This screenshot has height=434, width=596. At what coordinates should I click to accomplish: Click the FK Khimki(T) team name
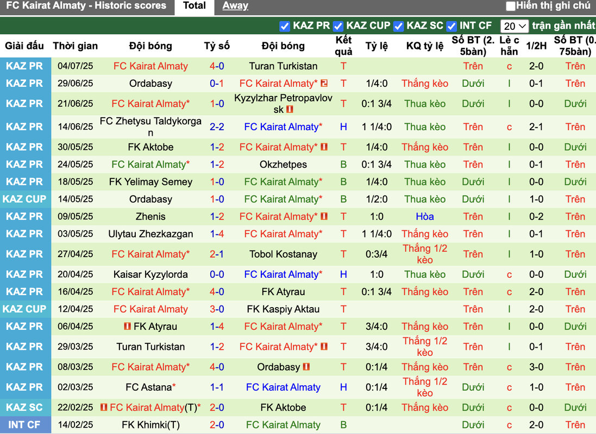tap(150, 425)
